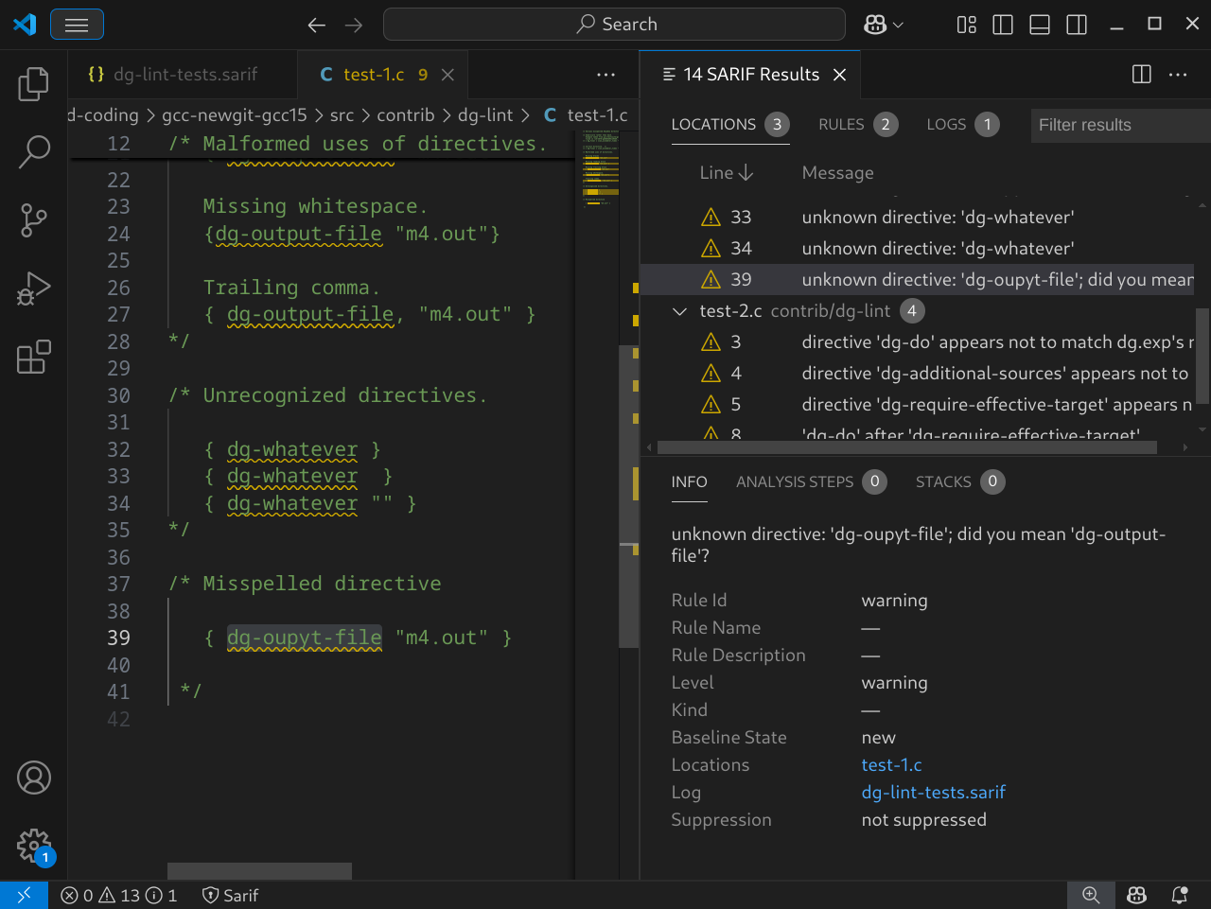This screenshot has width=1211, height=909.
Task: Open Run and Debug view
Action: [x=33, y=288]
